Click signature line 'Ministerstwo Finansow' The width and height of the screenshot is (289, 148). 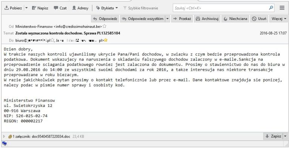29,100
